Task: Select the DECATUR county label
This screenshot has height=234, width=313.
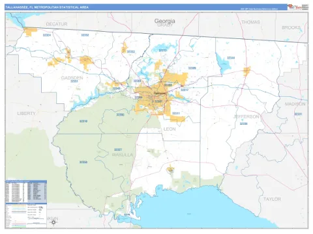Action: click(57, 24)
